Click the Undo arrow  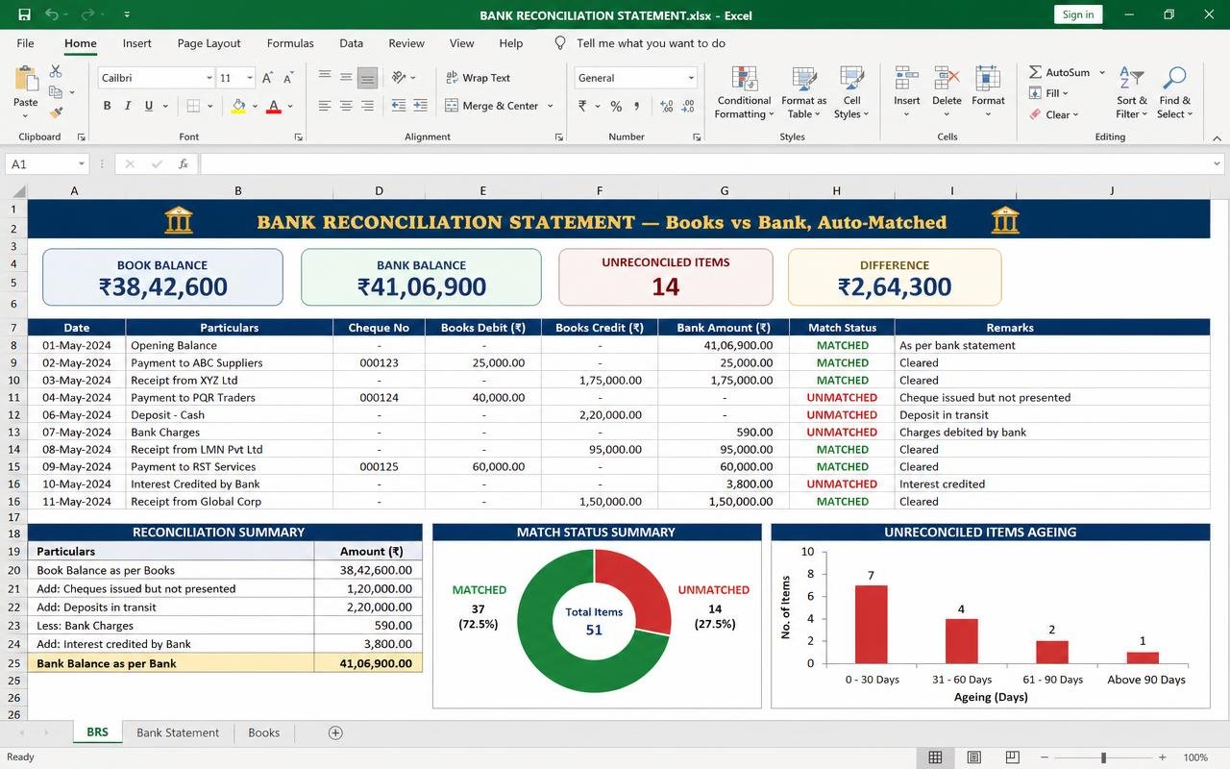52,14
